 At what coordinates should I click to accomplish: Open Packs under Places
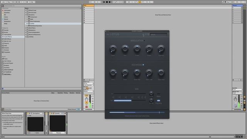[6, 59]
